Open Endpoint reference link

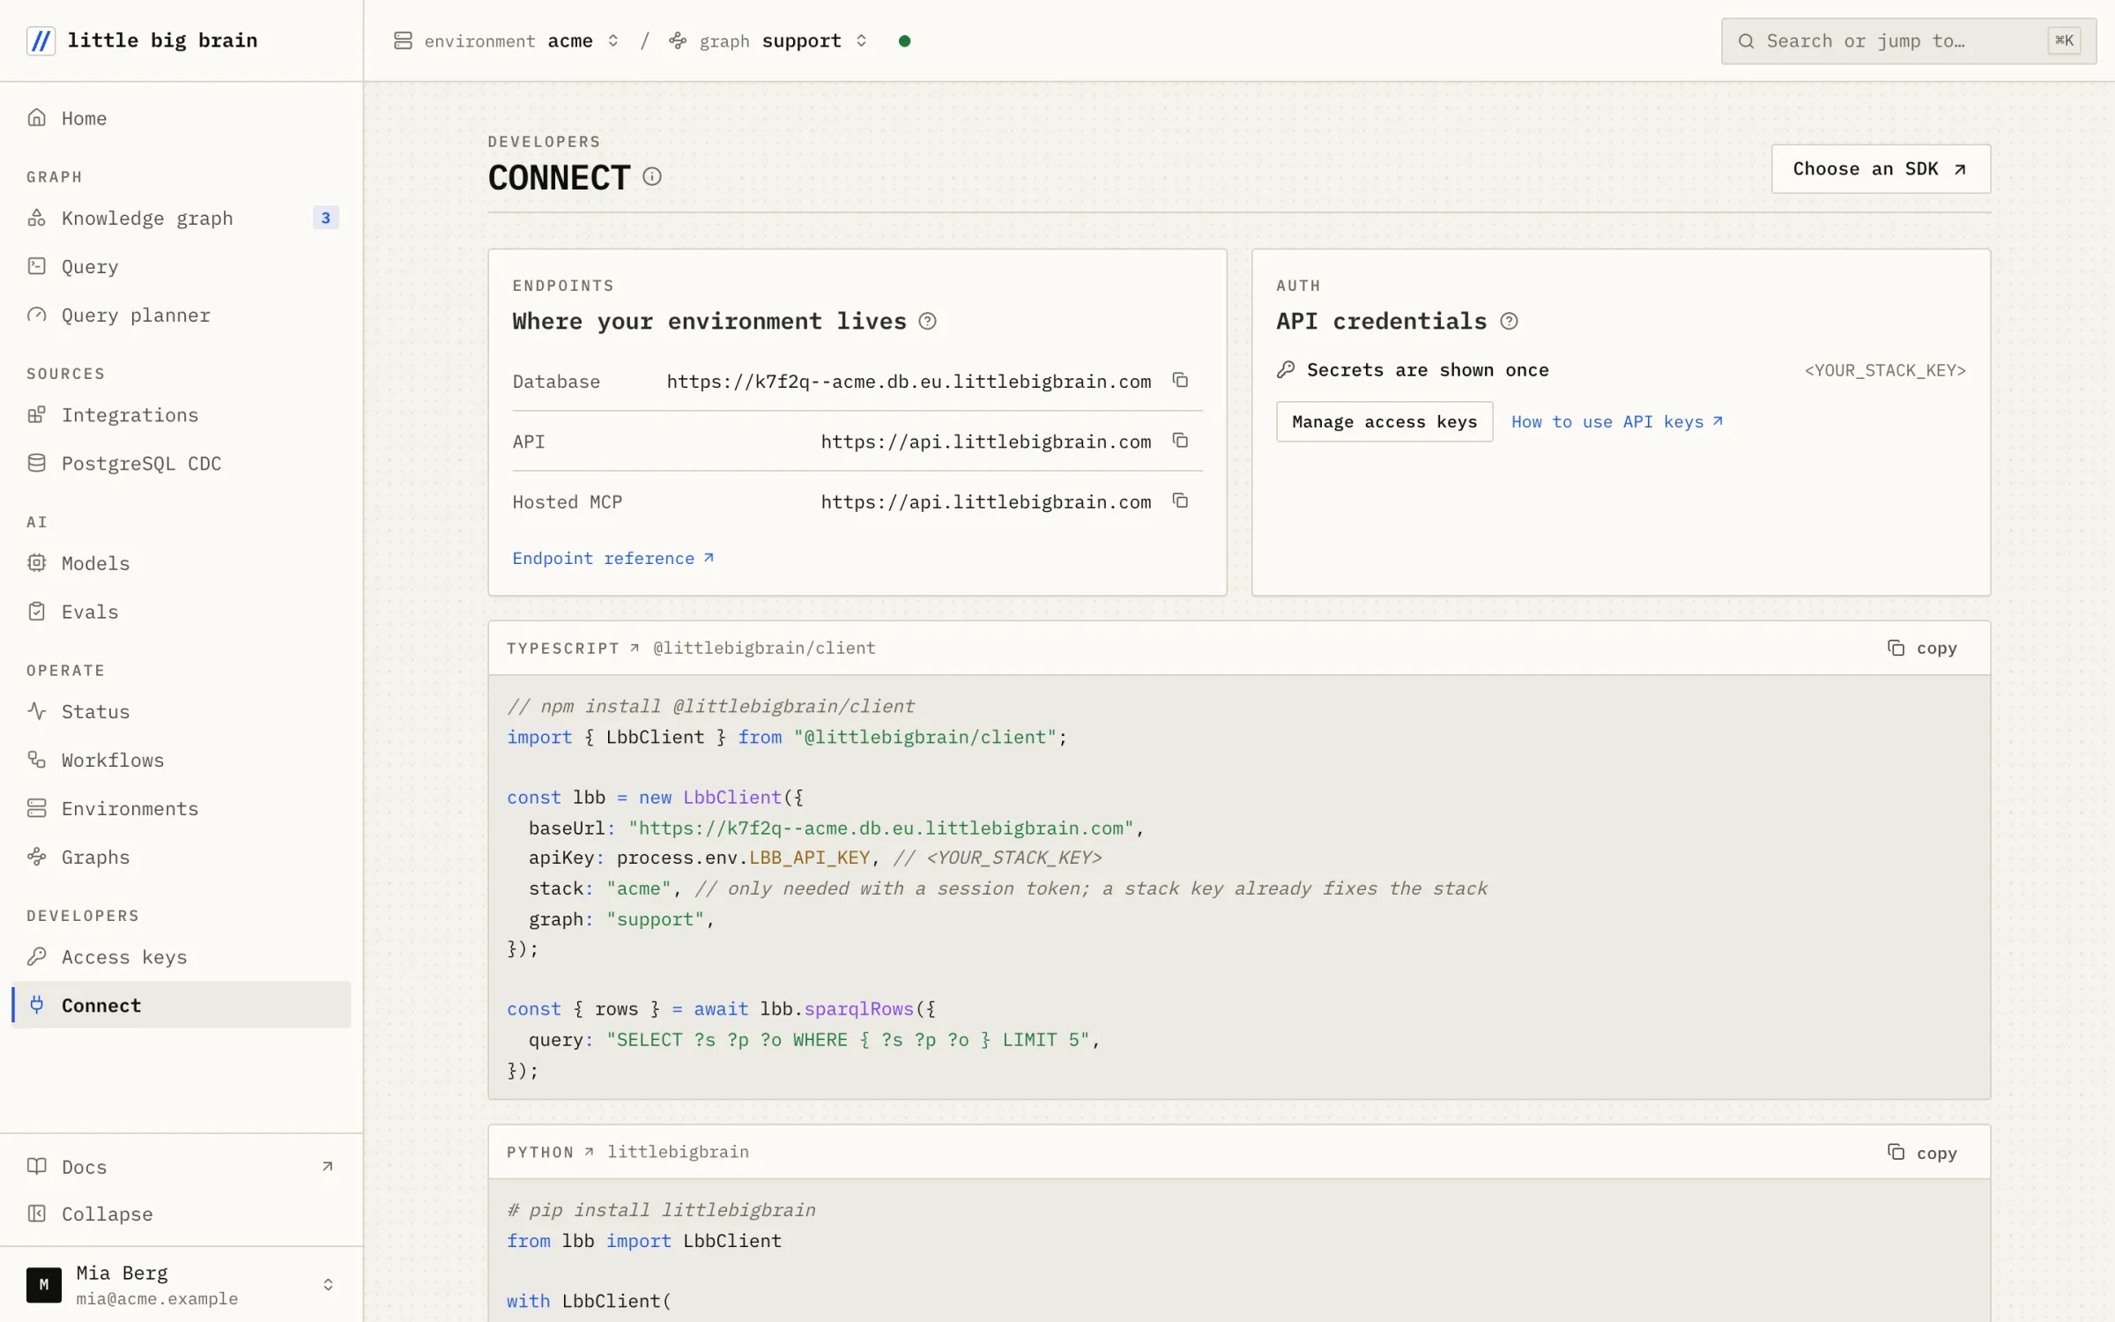pos(613,559)
